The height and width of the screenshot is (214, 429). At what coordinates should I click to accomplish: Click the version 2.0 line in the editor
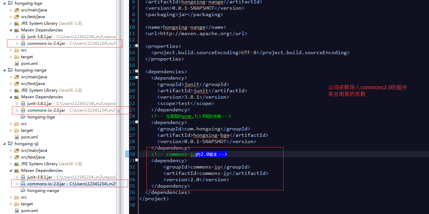coord(196,180)
